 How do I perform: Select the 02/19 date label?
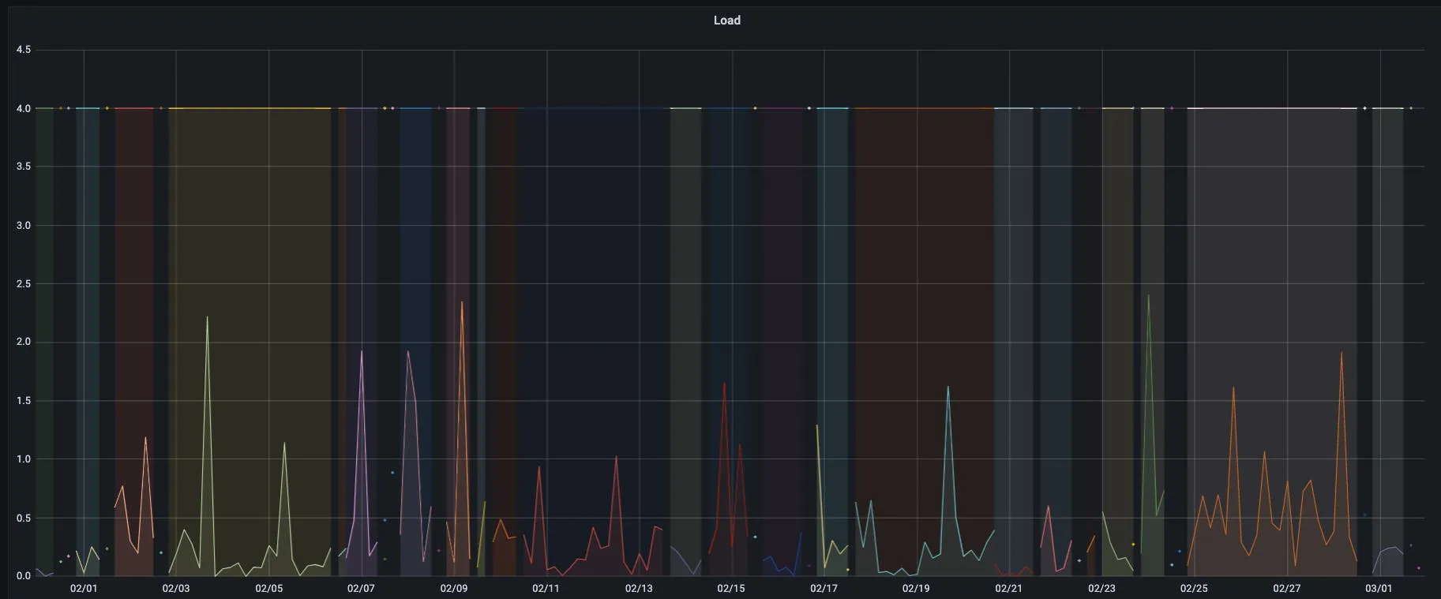coord(916,589)
